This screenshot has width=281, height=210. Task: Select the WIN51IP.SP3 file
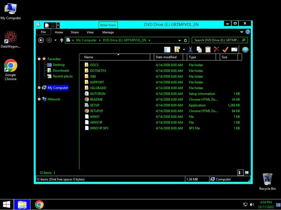[99, 128]
